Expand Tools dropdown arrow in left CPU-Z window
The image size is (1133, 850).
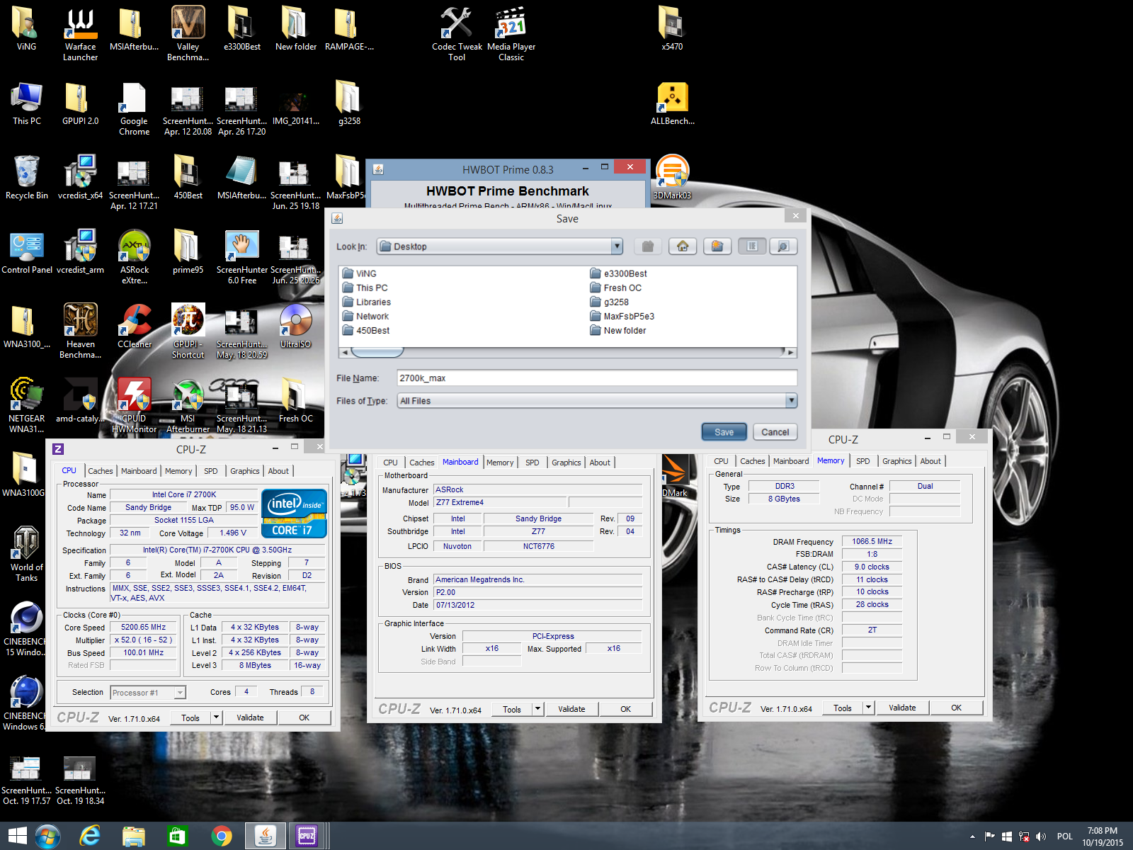(x=216, y=718)
